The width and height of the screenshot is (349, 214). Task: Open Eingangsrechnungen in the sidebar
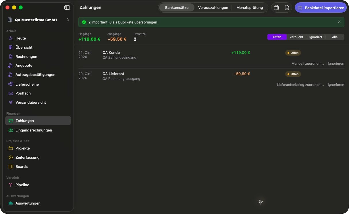(x=38, y=130)
